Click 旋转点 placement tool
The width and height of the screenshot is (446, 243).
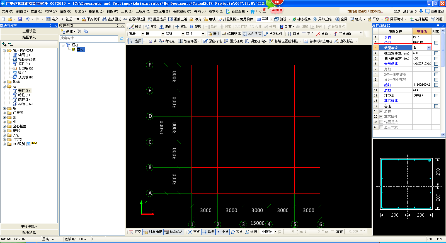[167, 41]
